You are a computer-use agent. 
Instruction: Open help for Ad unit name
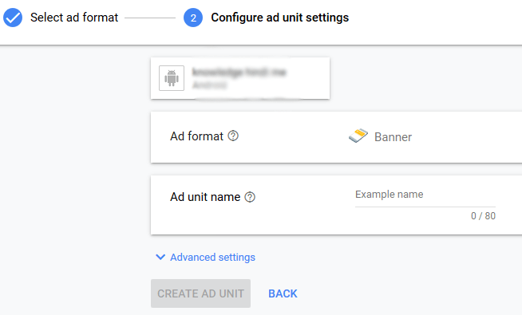250,197
